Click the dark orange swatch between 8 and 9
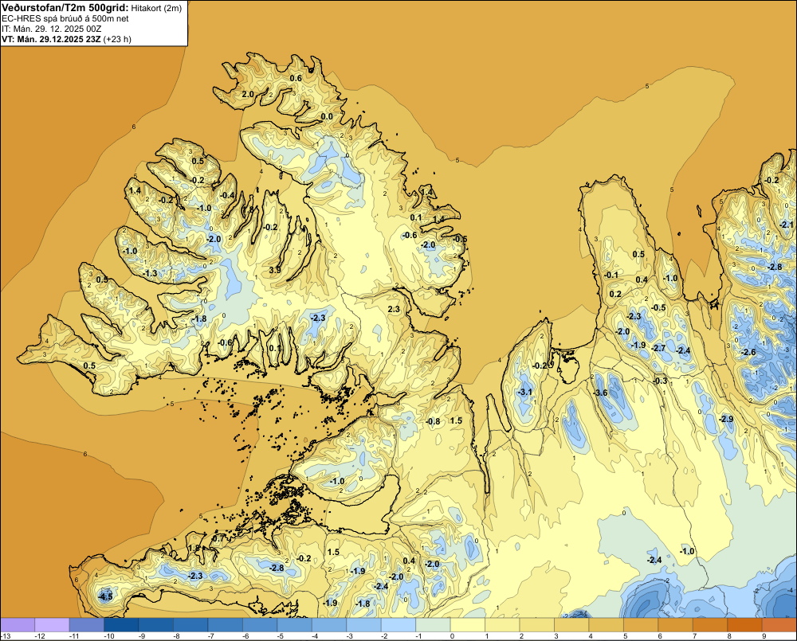This screenshot has width=797, height=641. click(744, 625)
